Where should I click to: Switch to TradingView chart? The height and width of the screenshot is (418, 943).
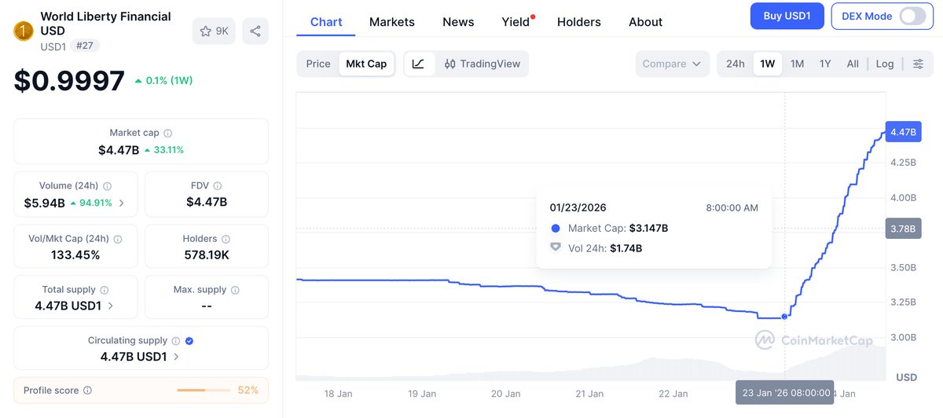482,64
